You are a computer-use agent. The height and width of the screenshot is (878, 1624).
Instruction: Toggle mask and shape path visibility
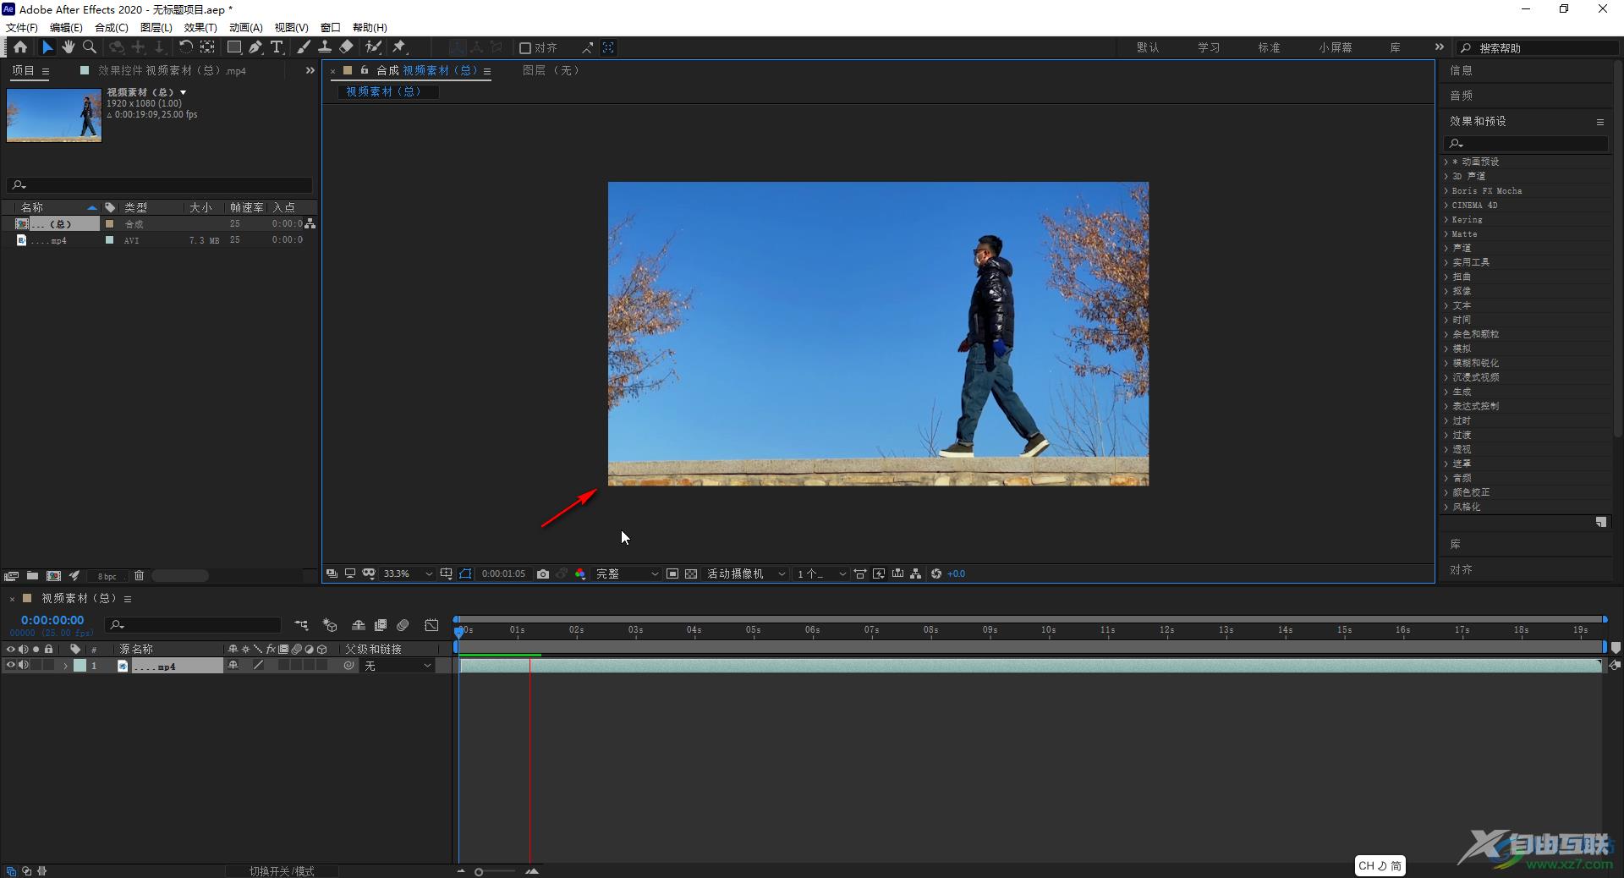point(465,573)
